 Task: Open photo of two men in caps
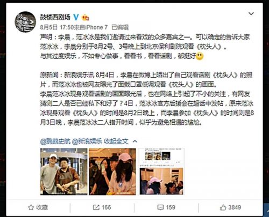pos(63,171)
